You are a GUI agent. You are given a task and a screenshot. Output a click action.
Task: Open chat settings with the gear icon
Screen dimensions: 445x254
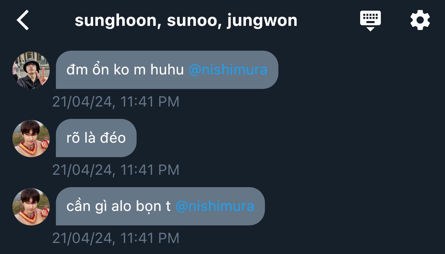click(420, 20)
